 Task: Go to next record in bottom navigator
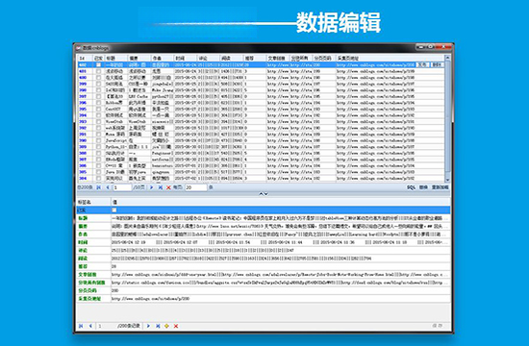[x=148, y=326]
